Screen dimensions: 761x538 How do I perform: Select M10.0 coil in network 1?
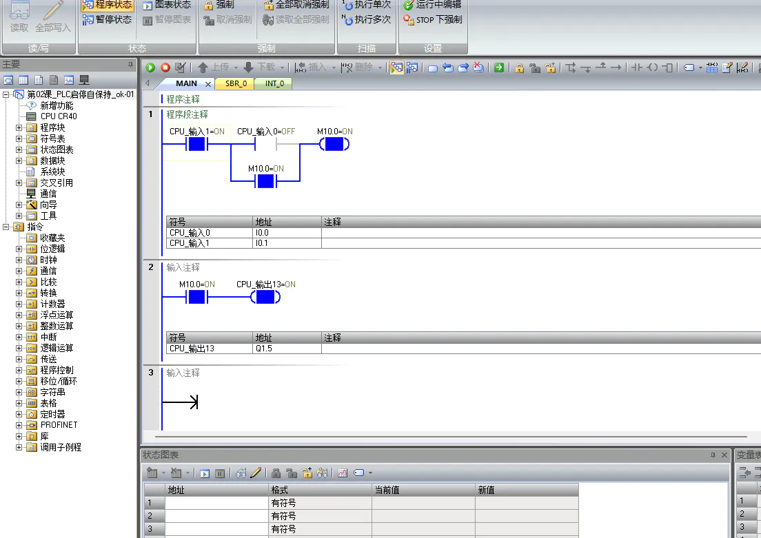[x=334, y=144]
